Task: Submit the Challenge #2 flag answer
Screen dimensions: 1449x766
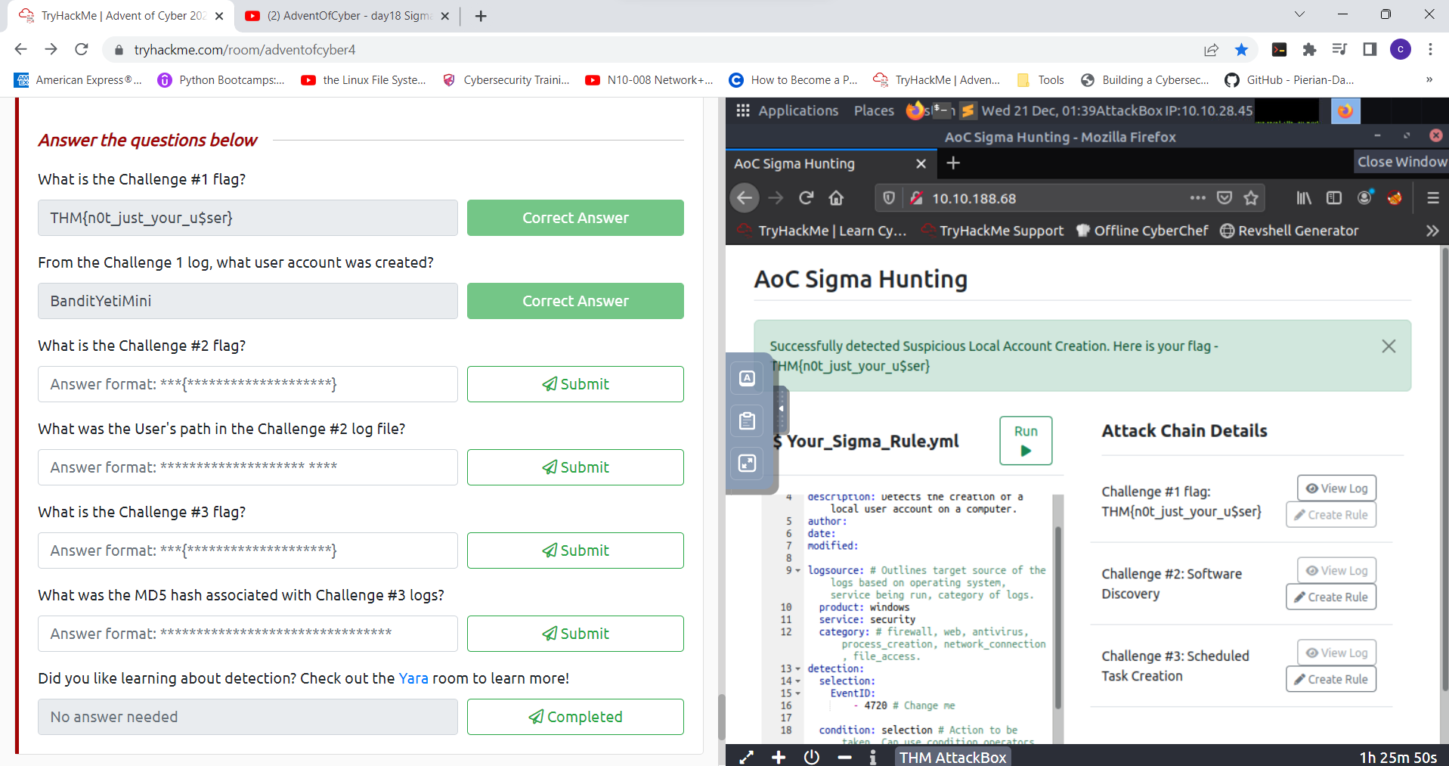Action: click(x=575, y=384)
